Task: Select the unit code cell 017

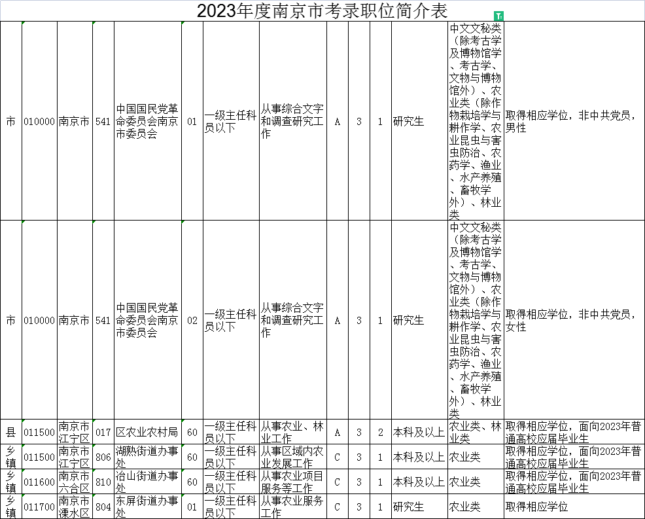Action: pyautogui.click(x=103, y=432)
